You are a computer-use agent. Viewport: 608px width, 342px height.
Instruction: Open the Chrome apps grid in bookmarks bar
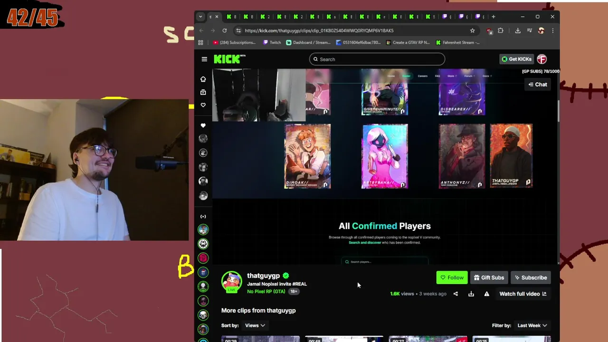[x=201, y=42]
